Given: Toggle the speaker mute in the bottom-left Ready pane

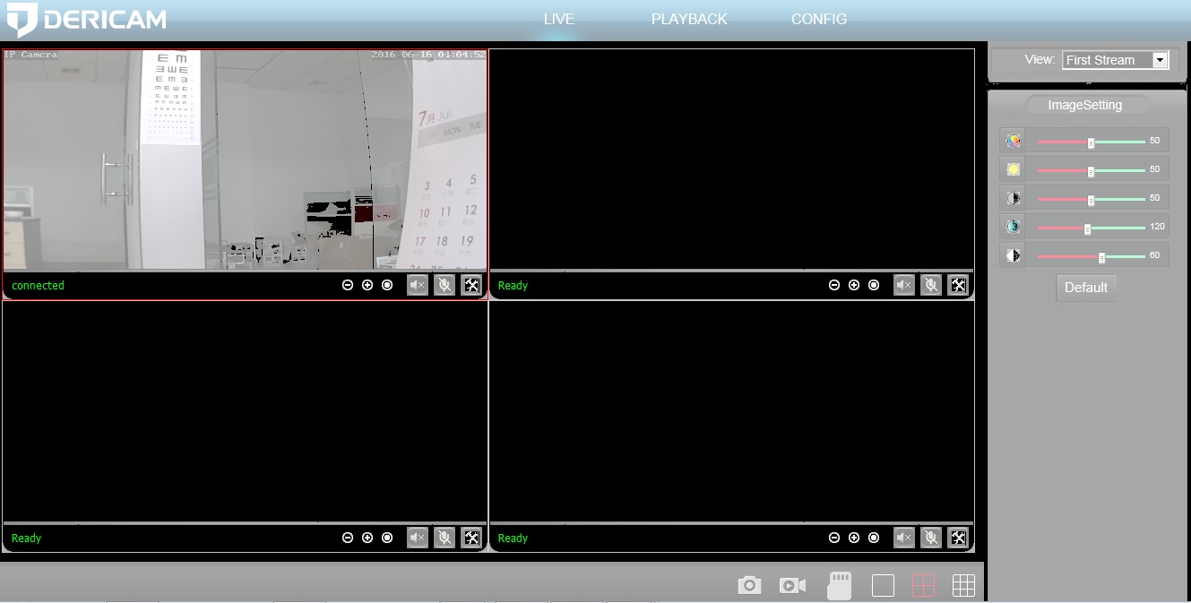Looking at the screenshot, I should tap(418, 538).
